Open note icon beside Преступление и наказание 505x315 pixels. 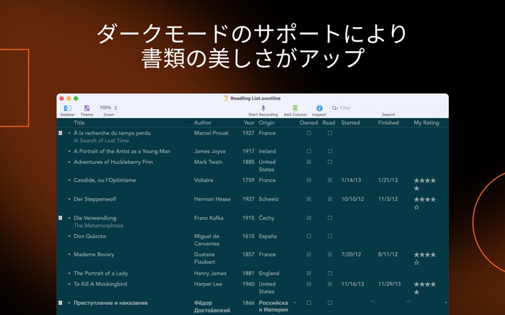click(60, 303)
